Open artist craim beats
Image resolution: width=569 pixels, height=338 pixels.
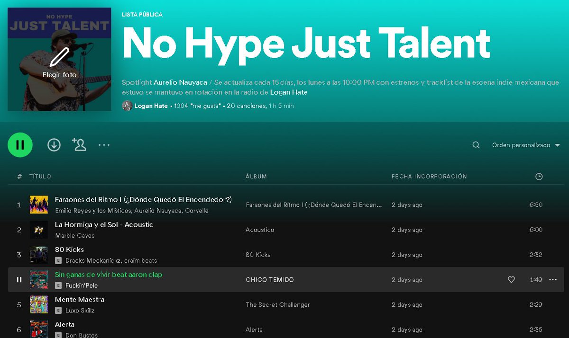point(141,260)
